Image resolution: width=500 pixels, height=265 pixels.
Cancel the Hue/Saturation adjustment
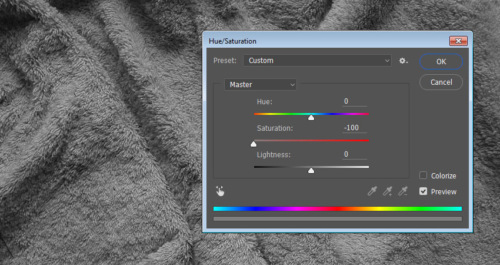coord(441,82)
